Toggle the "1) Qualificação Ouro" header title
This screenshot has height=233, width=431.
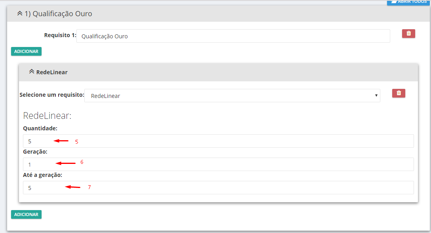click(58, 14)
